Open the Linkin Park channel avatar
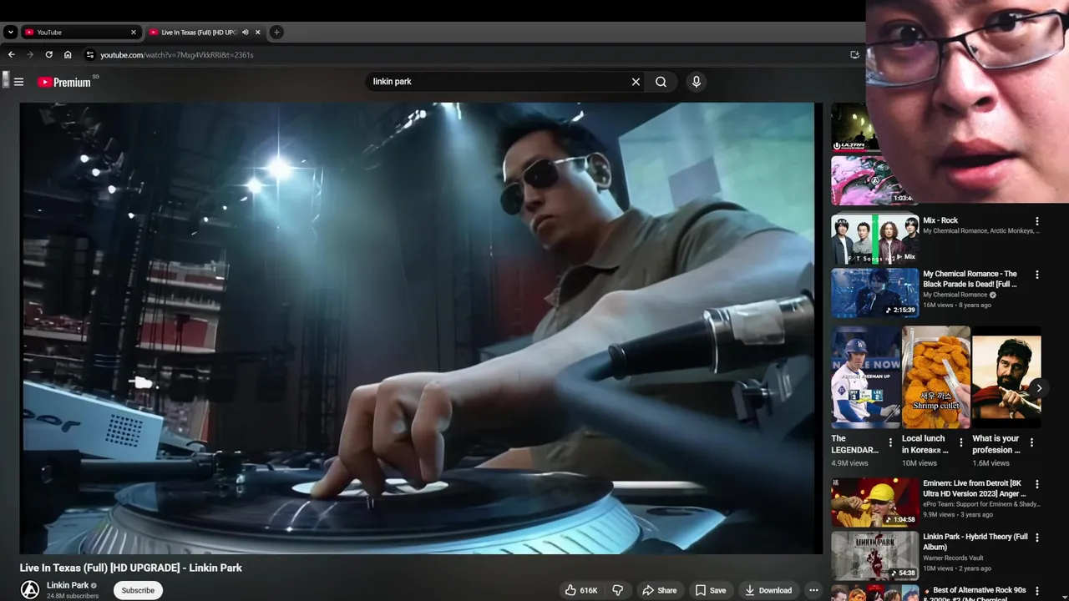The width and height of the screenshot is (1069, 601). (30, 589)
